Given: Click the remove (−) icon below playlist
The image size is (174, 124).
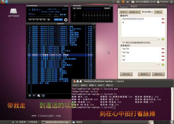Looking at the screenshot, I should coord(34,96).
